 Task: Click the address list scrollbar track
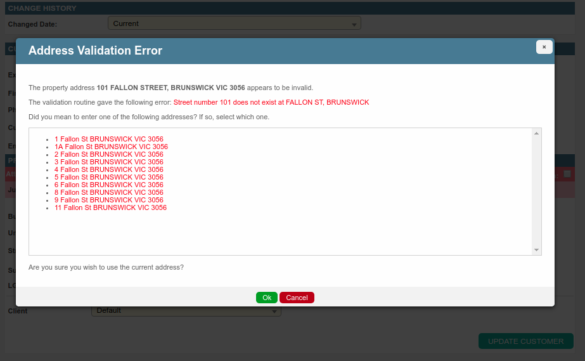point(537,190)
